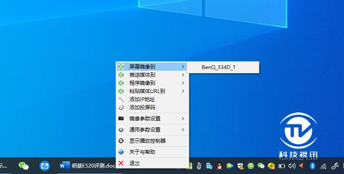Click green icon next to 推送媒体到
The image size is (344, 174).
tap(121, 75)
